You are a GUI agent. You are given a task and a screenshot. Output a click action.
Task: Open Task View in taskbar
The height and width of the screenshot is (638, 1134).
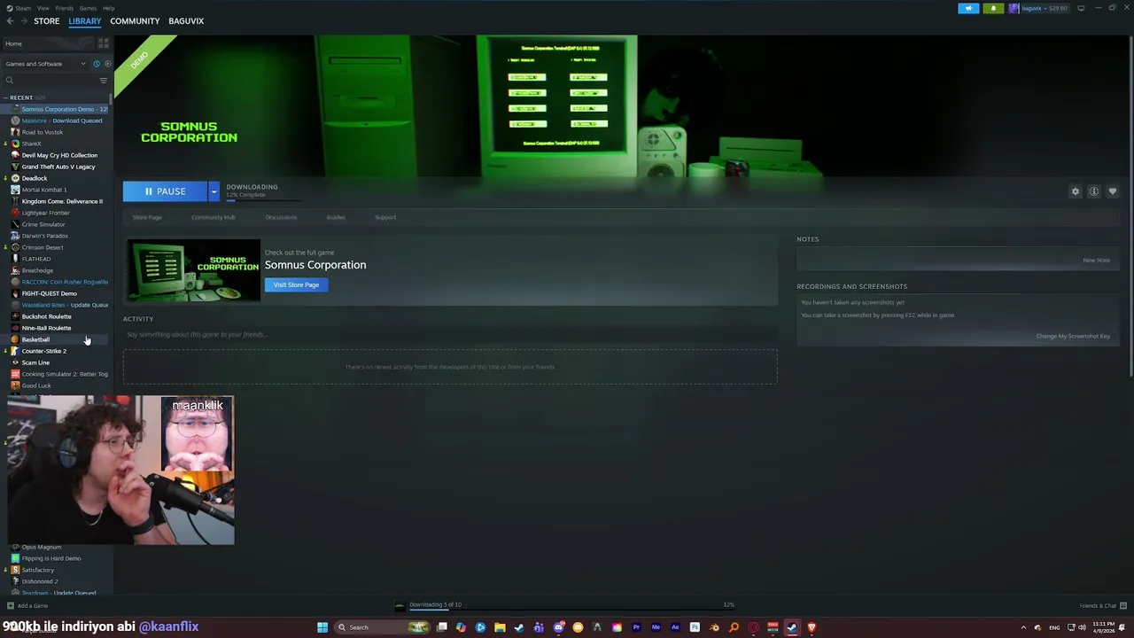click(441, 627)
